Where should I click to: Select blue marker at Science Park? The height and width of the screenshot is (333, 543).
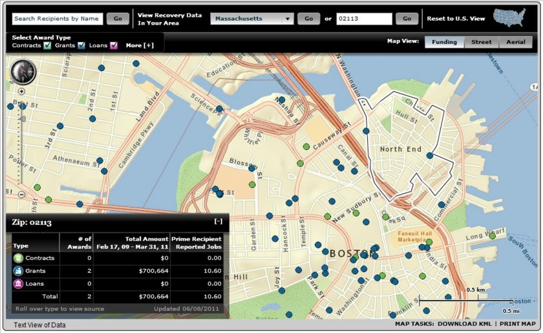(219, 109)
